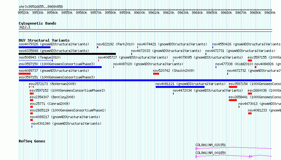Select nsv4472034 variant label

click(208, 90)
